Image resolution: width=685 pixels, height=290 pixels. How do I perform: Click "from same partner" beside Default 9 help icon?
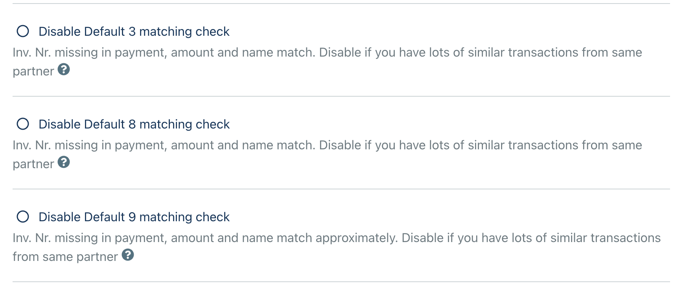65,257
